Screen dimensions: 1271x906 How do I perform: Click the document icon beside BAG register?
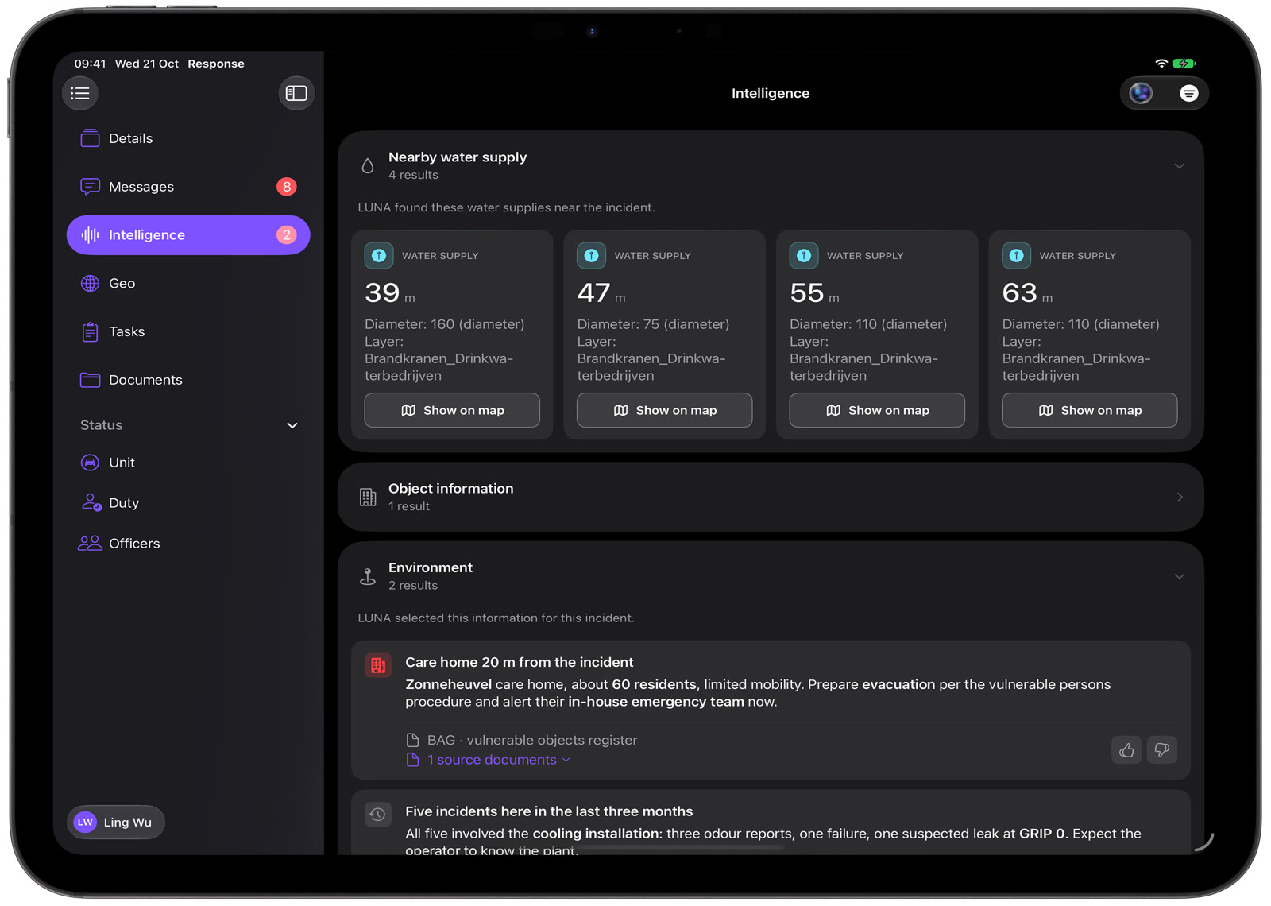[412, 740]
